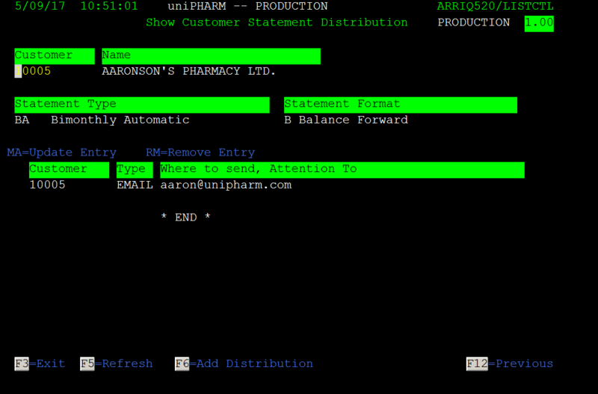598x394 pixels.
Task: Click the Where to send, Attention To header
Action: (x=342, y=170)
